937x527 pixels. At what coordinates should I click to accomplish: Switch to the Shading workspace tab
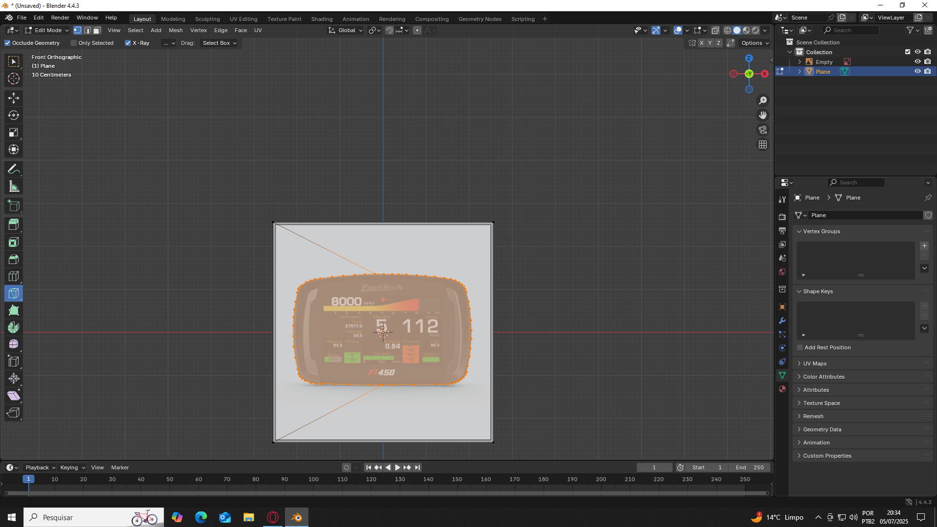click(x=322, y=19)
